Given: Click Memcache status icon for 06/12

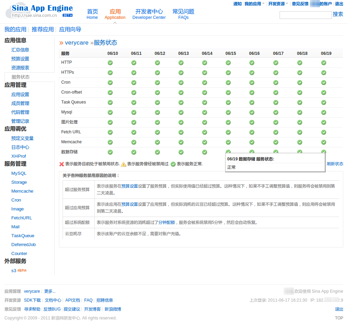Looking at the screenshot, I should [157, 142].
